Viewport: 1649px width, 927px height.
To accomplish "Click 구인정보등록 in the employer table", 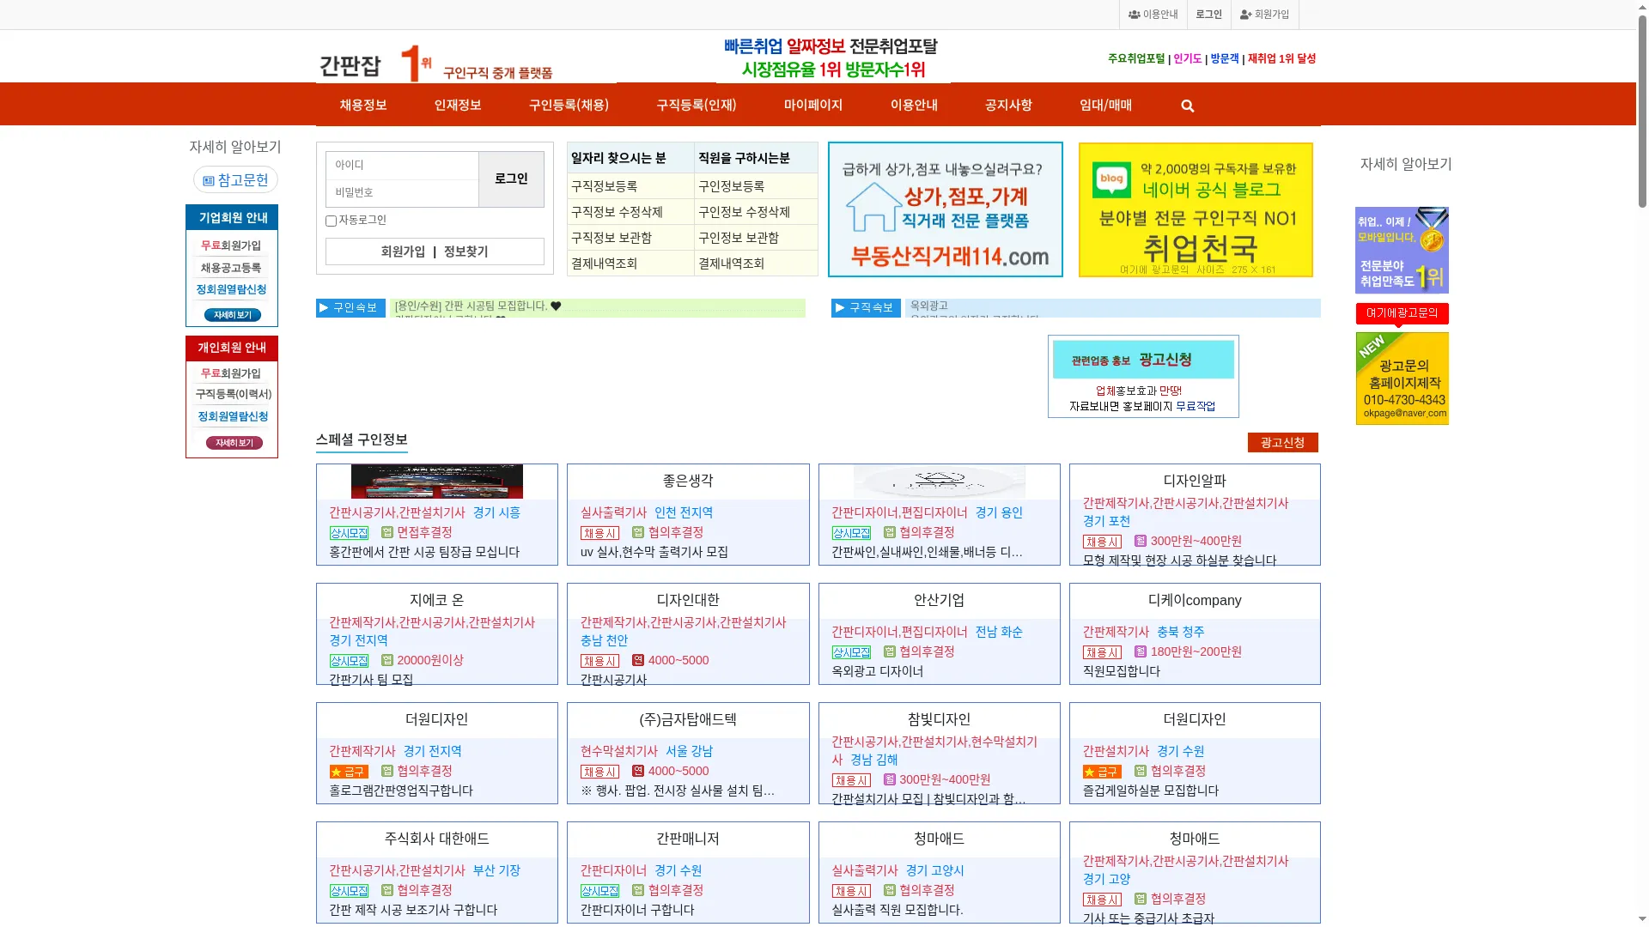I will 732,186.
